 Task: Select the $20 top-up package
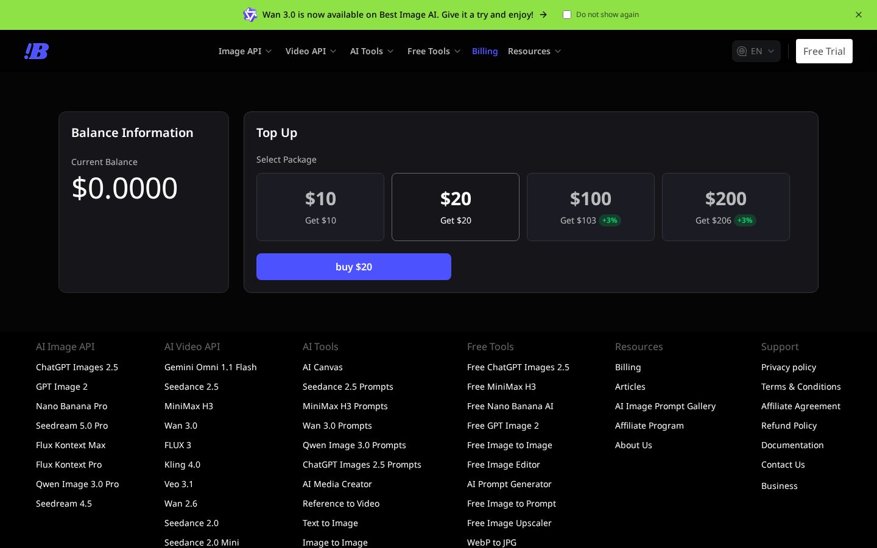tap(456, 207)
